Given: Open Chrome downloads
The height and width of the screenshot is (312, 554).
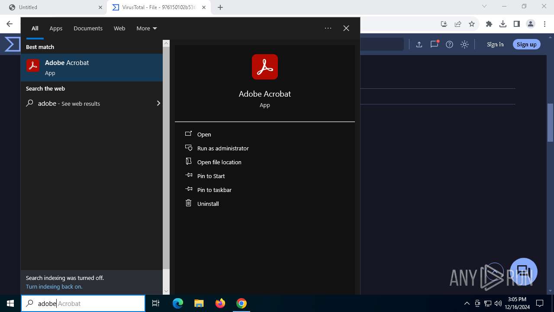Looking at the screenshot, I should [x=503, y=24].
